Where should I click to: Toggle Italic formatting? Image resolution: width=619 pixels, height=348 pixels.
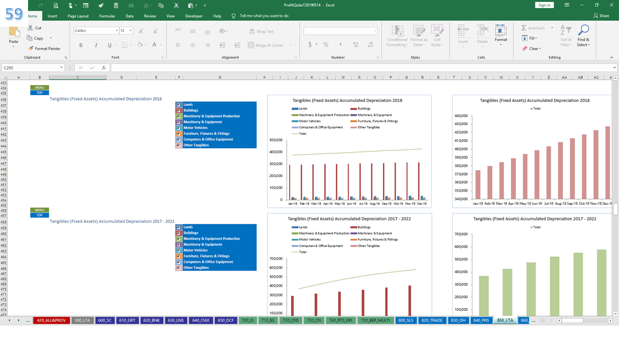[95, 45]
